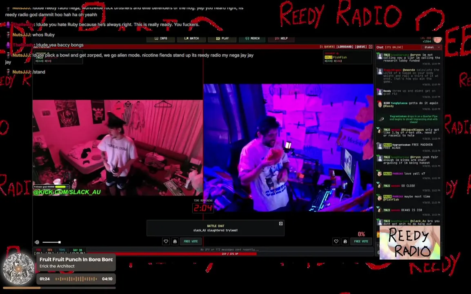Click the 'FREE MADOKEN' chat message
The image size is (471, 294).
408,146
